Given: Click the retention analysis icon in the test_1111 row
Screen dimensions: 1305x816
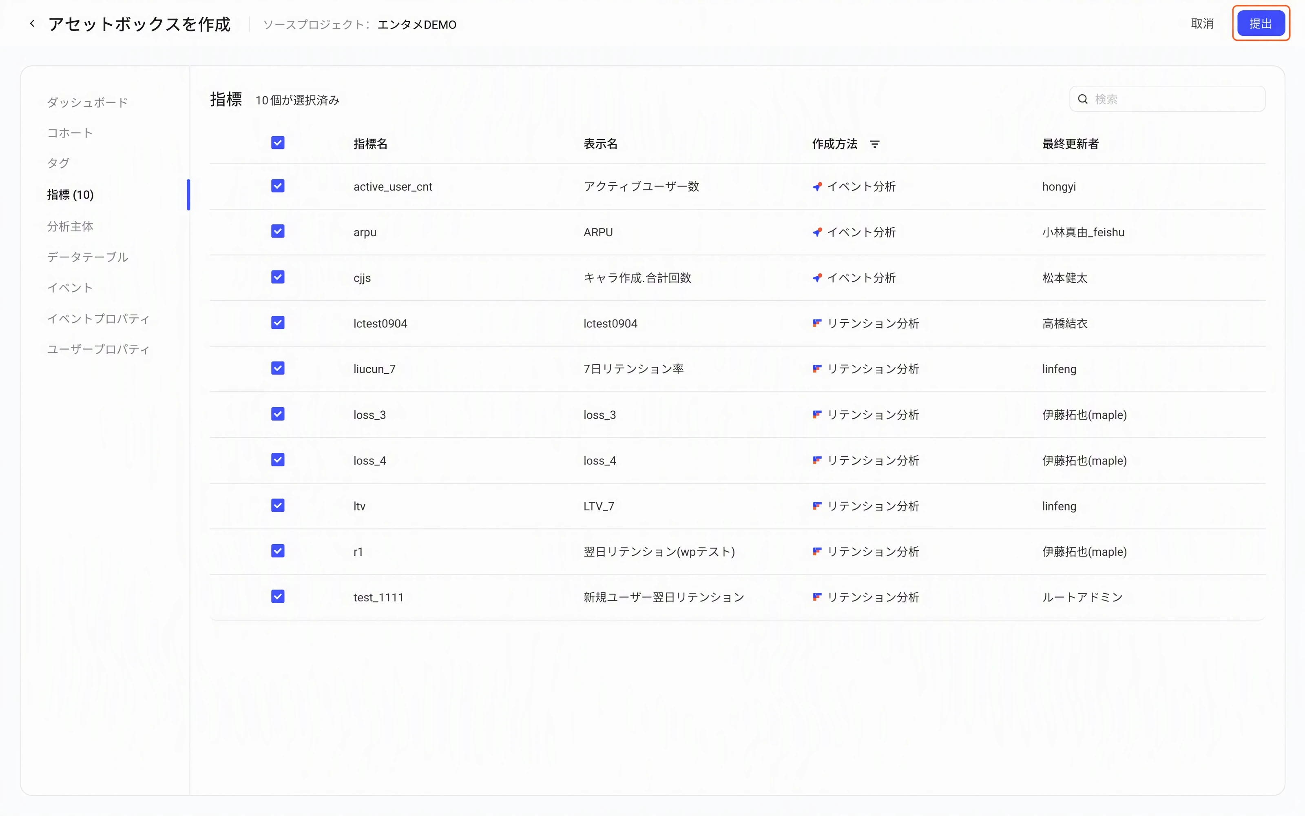Looking at the screenshot, I should pyautogui.click(x=817, y=597).
